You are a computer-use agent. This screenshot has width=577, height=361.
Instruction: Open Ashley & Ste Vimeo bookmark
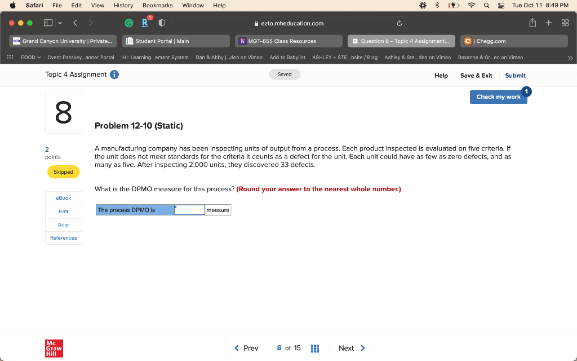pyautogui.click(x=418, y=58)
